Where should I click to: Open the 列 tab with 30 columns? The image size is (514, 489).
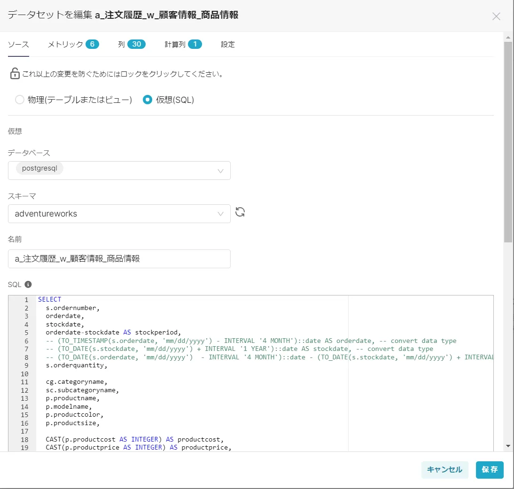(x=132, y=44)
